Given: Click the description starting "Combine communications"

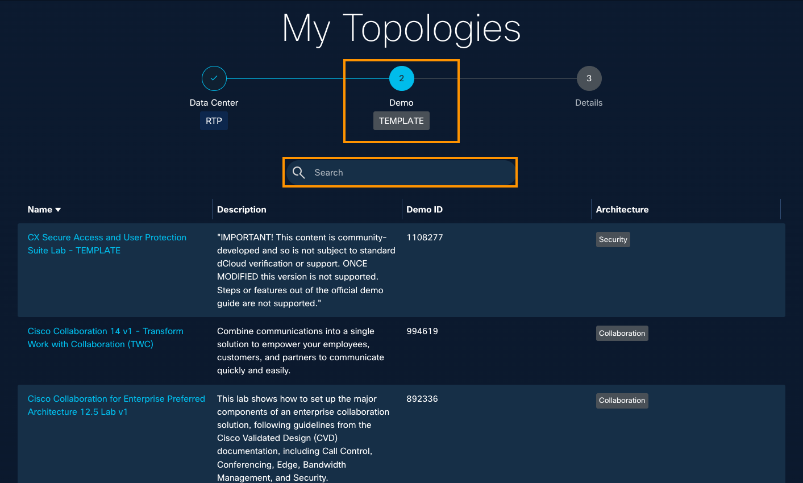Looking at the screenshot, I should coord(301,351).
